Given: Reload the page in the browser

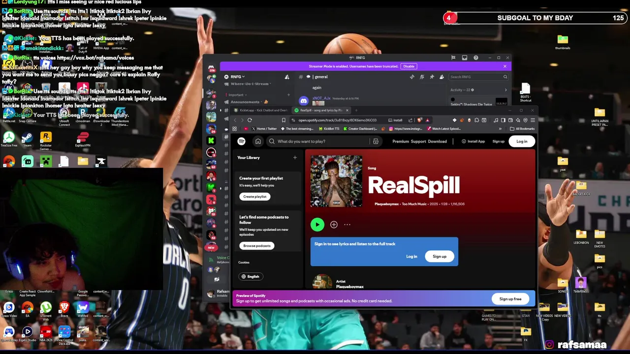Looking at the screenshot, I should pyautogui.click(x=250, y=120).
